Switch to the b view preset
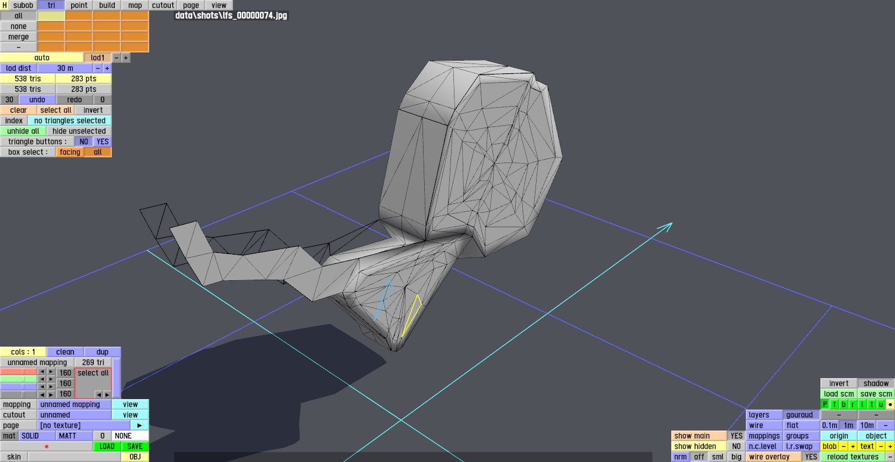The width and height of the screenshot is (895, 462). [x=844, y=404]
